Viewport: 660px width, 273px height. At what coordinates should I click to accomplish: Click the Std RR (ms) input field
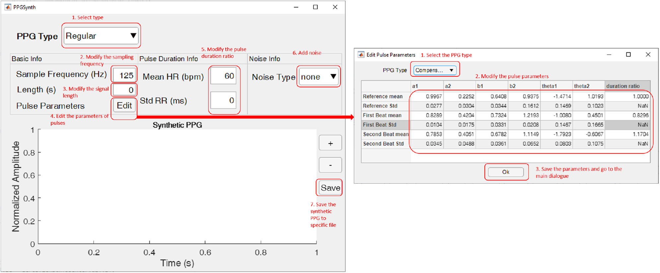[x=224, y=100]
